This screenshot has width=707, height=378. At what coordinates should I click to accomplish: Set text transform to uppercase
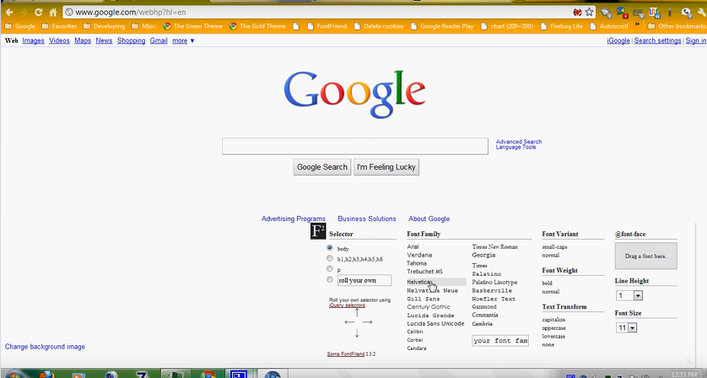pyautogui.click(x=553, y=328)
